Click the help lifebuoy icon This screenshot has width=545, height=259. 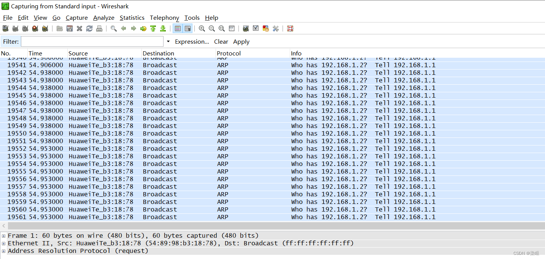pos(290,28)
